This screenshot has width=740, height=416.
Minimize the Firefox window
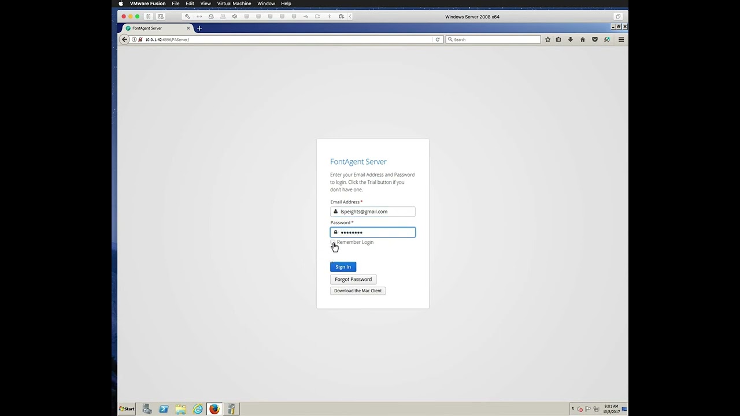[x=613, y=27]
